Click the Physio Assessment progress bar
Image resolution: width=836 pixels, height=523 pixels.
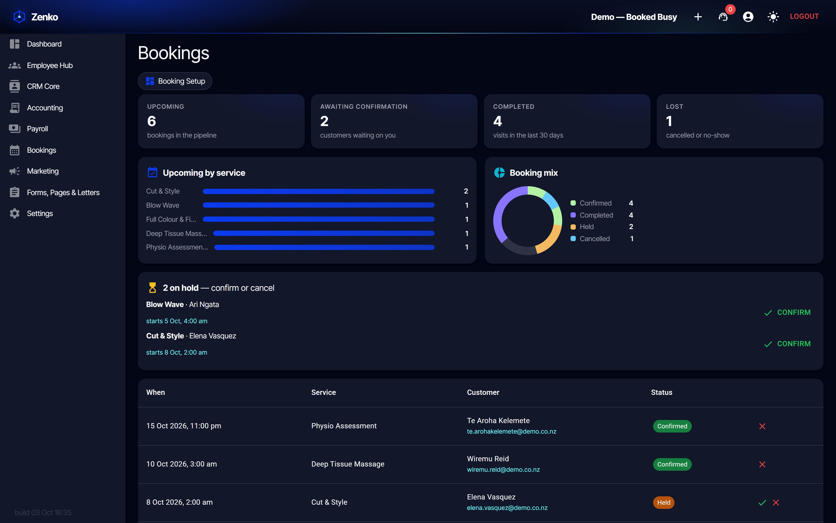[x=324, y=247]
